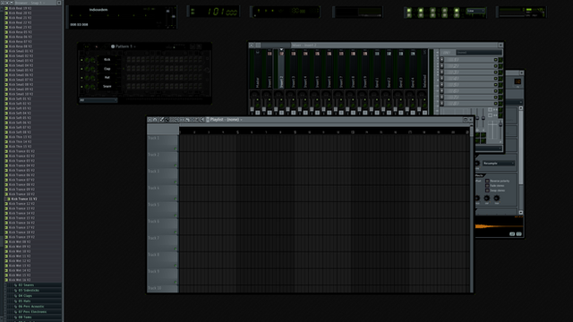Click the sample icon for Kick Real 19 V2
Image resolution: width=573 pixels, height=322 pixels.
click(6, 8)
